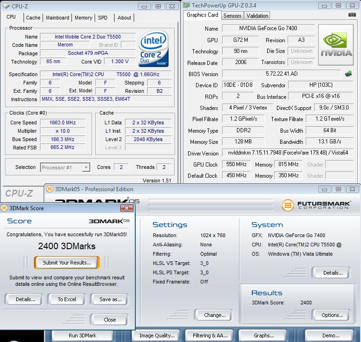Click the BIOS Version field 5.72.22.41.AD
Image resolution: width=361 pixels, height=342 pixels.
pyautogui.click(x=282, y=74)
